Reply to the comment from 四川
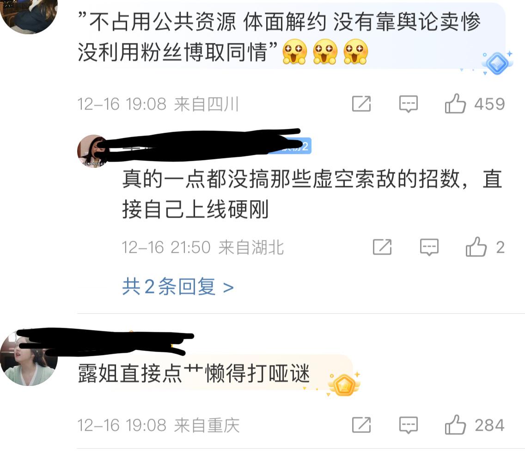This screenshot has width=525, height=452. (x=408, y=104)
